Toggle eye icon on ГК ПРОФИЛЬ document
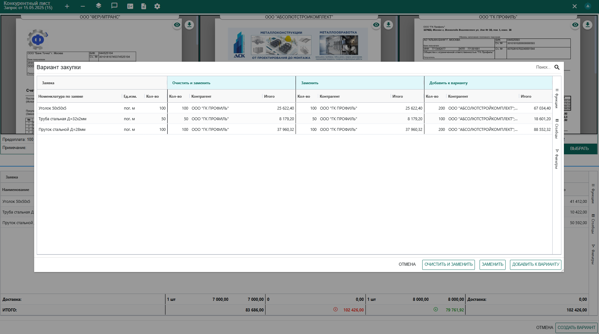599x334 pixels. pyautogui.click(x=575, y=25)
